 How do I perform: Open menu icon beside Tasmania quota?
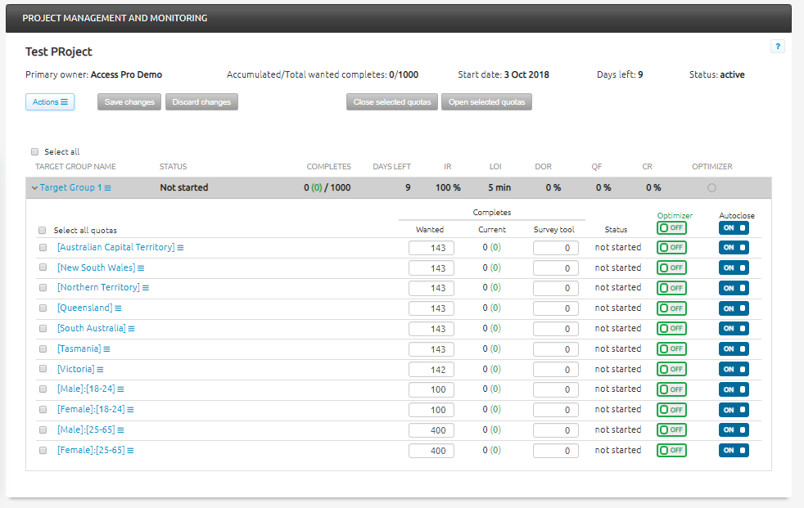pos(106,349)
